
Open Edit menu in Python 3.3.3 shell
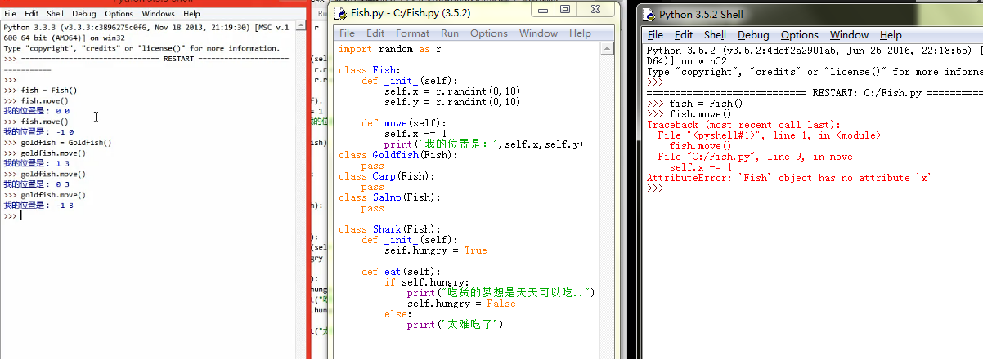[x=31, y=14]
